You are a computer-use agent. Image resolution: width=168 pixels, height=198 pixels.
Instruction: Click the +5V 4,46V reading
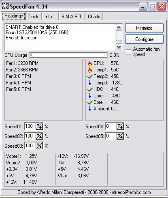click(x=73, y=169)
